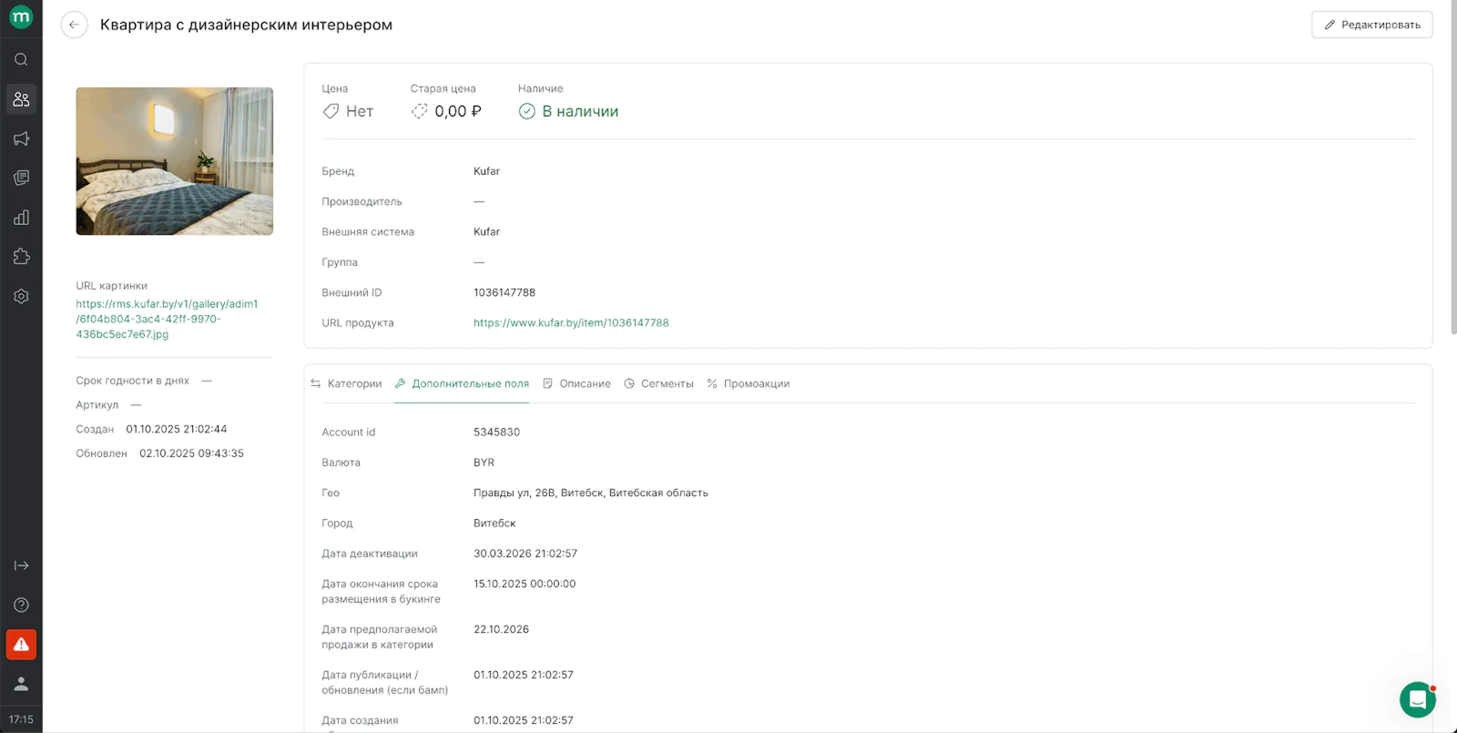
Task: Open the kufar.by product URL link
Action: (x=571, y=323)
